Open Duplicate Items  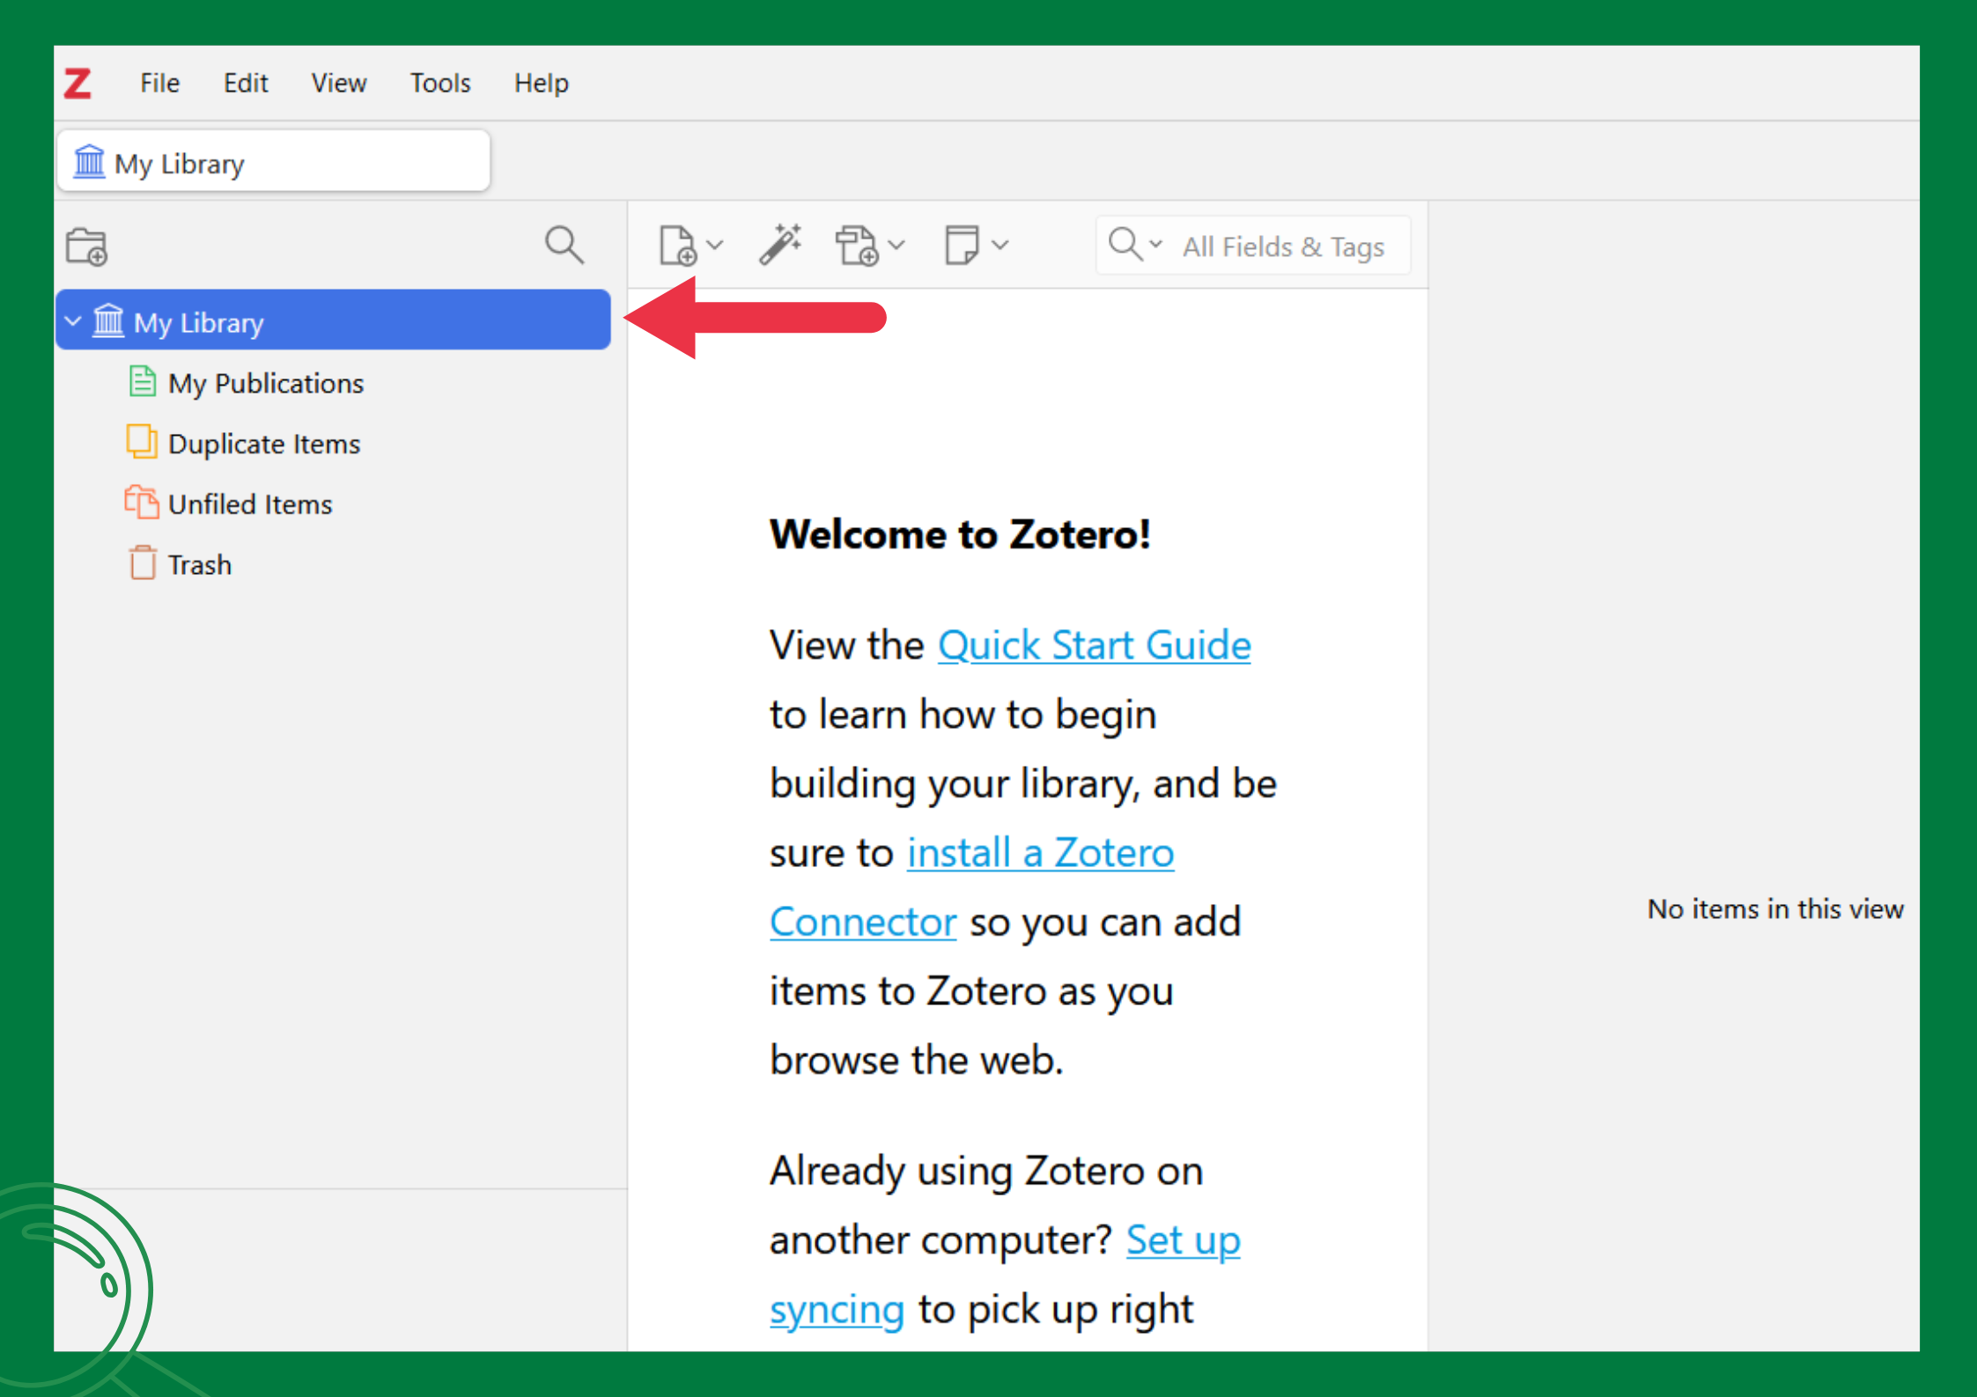tap(263, 444)
